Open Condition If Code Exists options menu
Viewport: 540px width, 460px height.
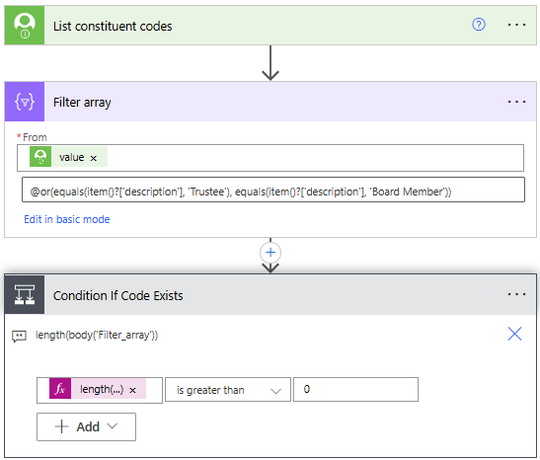pos(516,294)
